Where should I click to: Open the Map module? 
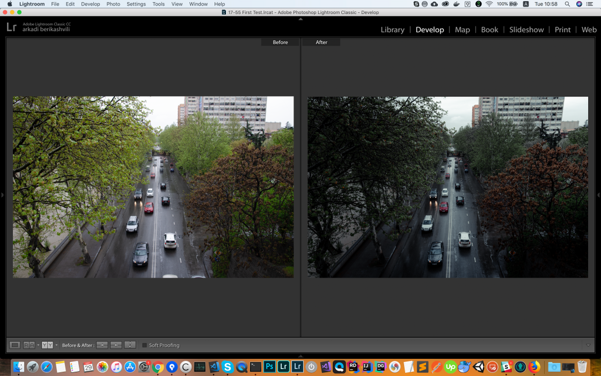462,29
